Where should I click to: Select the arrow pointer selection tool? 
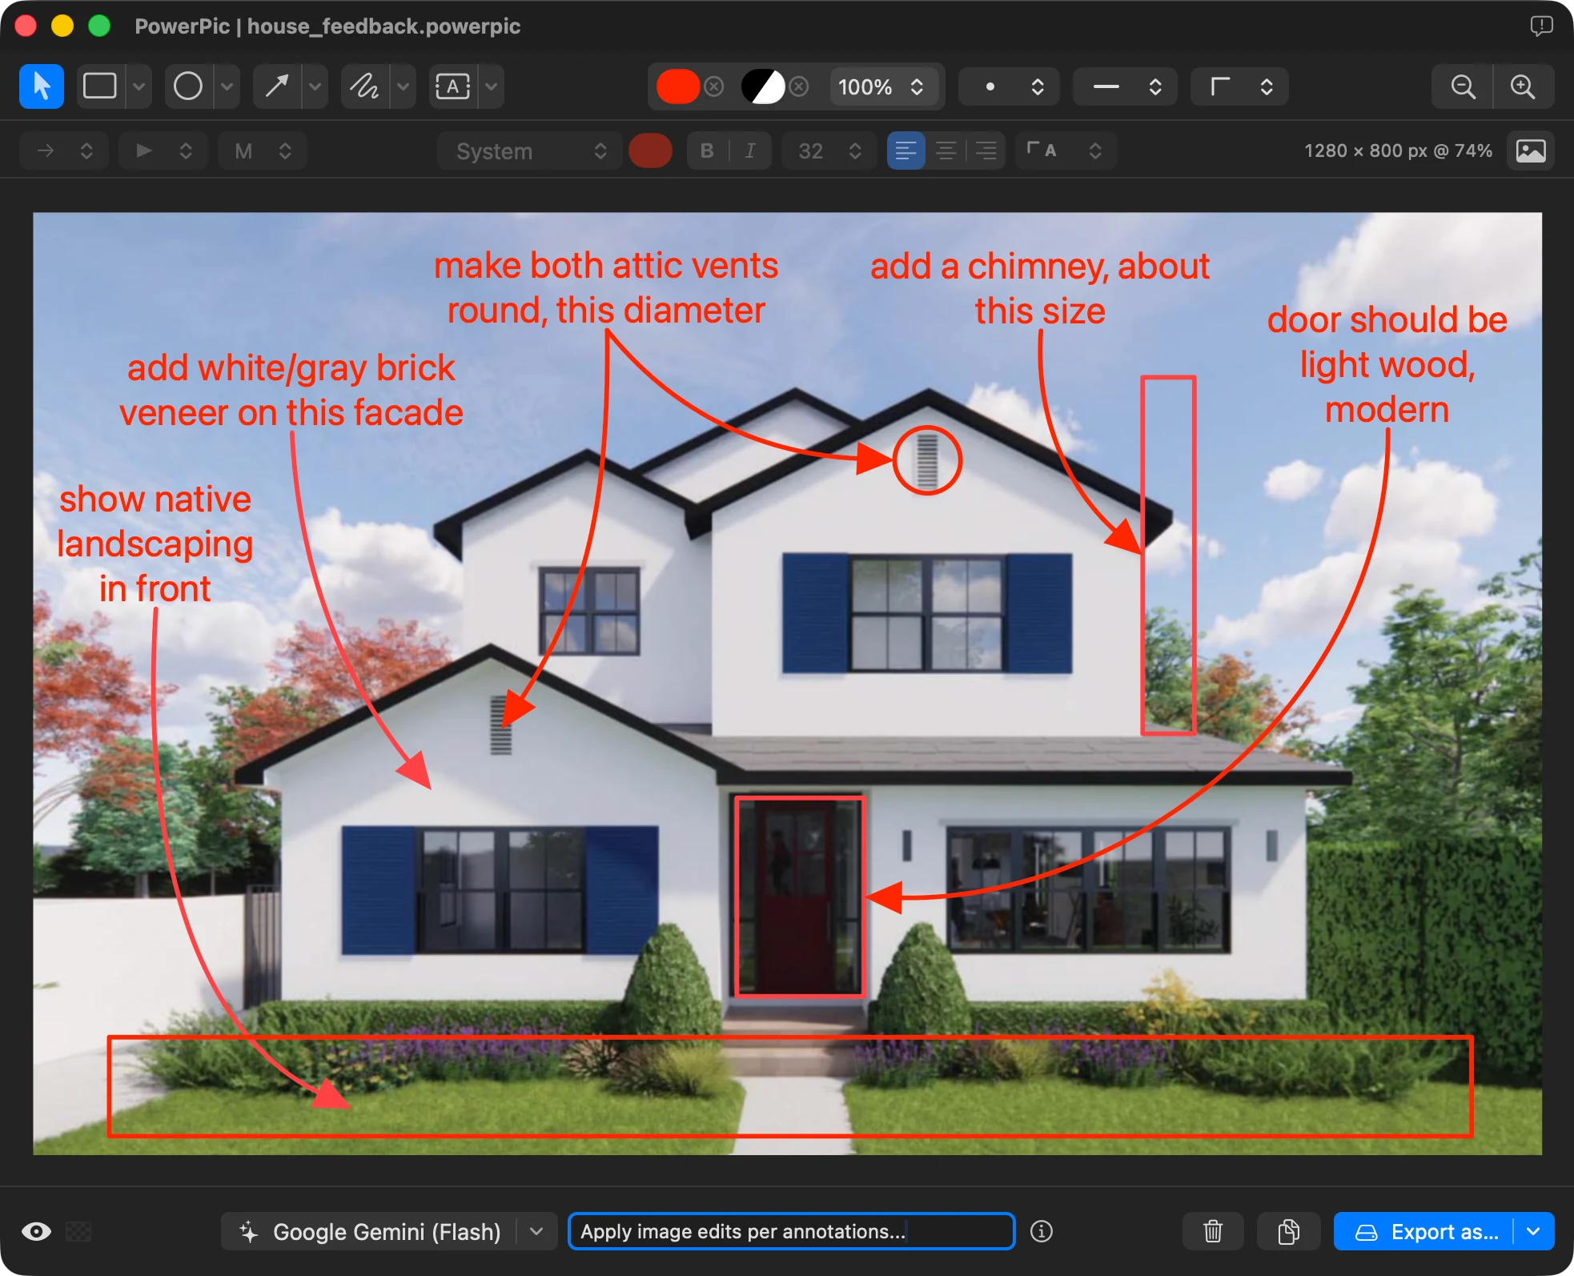tap(42, 86)
